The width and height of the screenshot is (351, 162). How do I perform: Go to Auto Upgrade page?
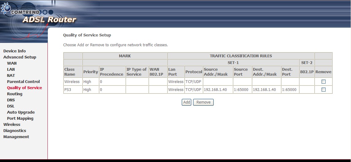pos(21,112)
